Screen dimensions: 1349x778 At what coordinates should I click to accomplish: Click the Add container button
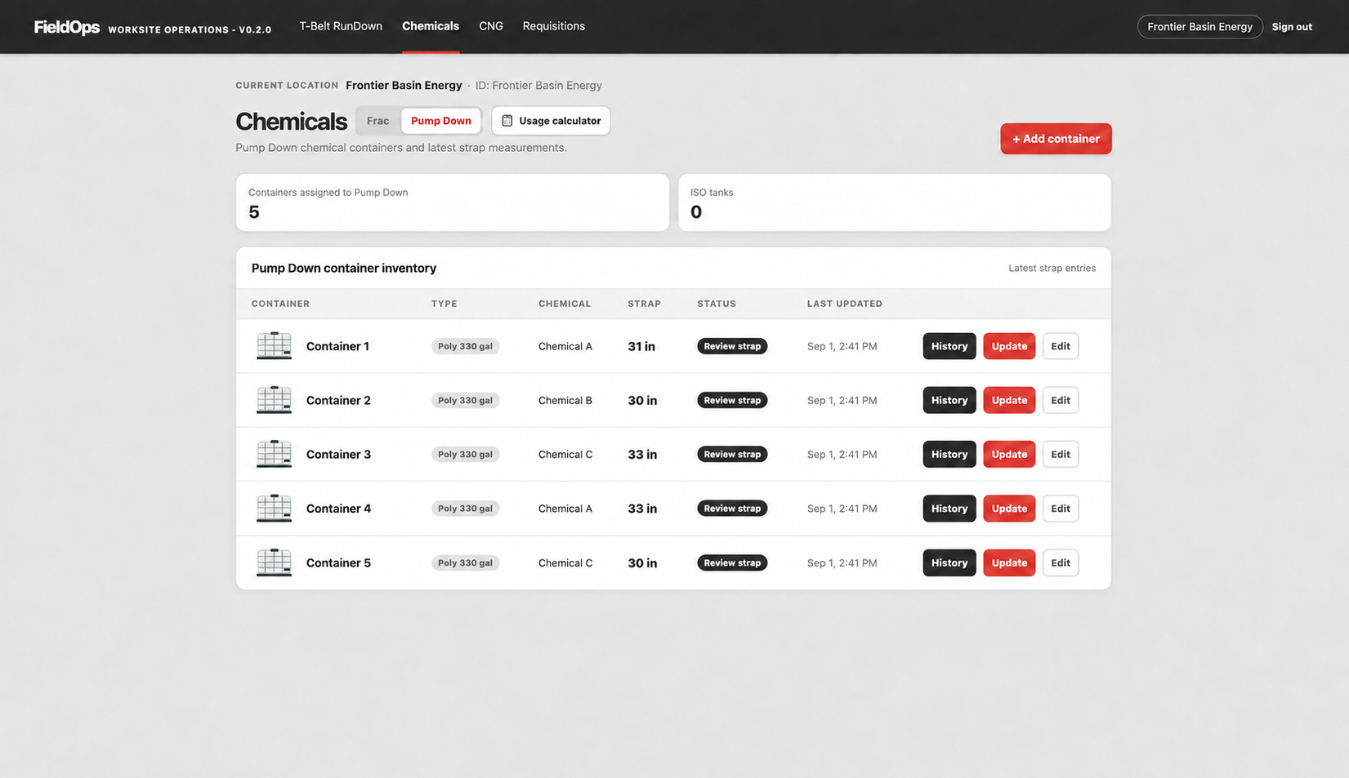point(1056,139)
